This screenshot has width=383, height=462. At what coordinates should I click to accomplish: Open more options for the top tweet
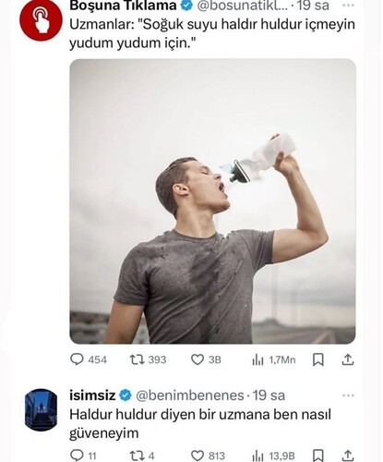pyautogui.click(x=348, y=6)
